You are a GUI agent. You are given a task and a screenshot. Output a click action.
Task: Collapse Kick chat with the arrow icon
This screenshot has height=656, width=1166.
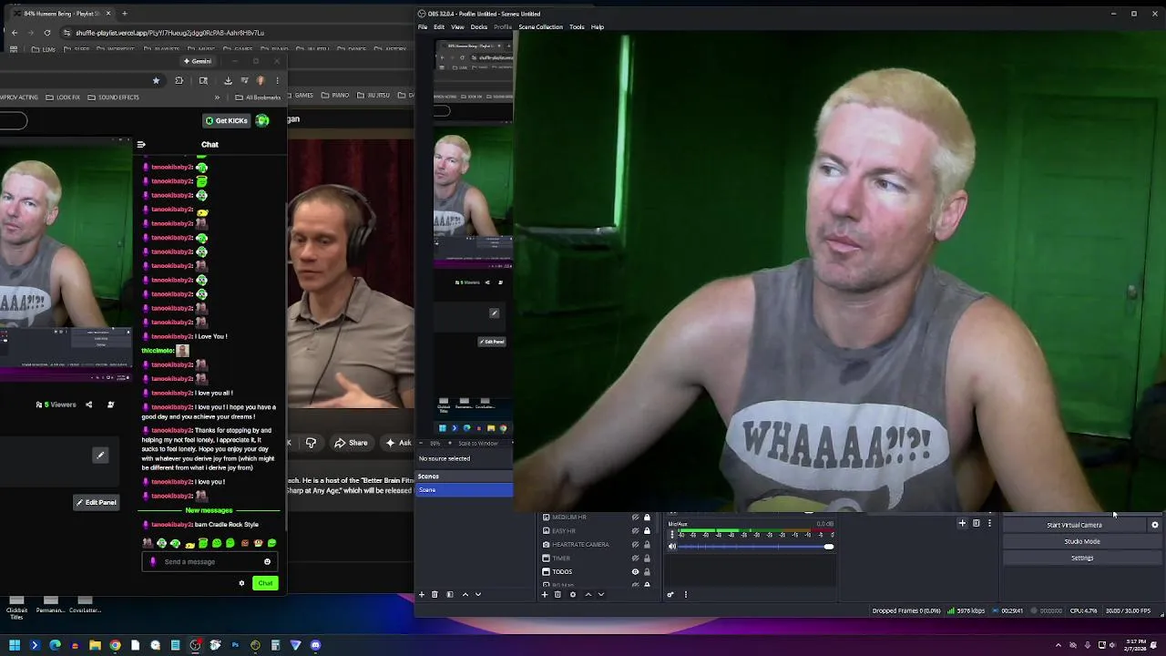pos(141,144)
